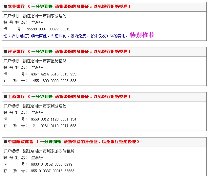
Task: Select the 工商银行 heading
Action: click(16, 97)
